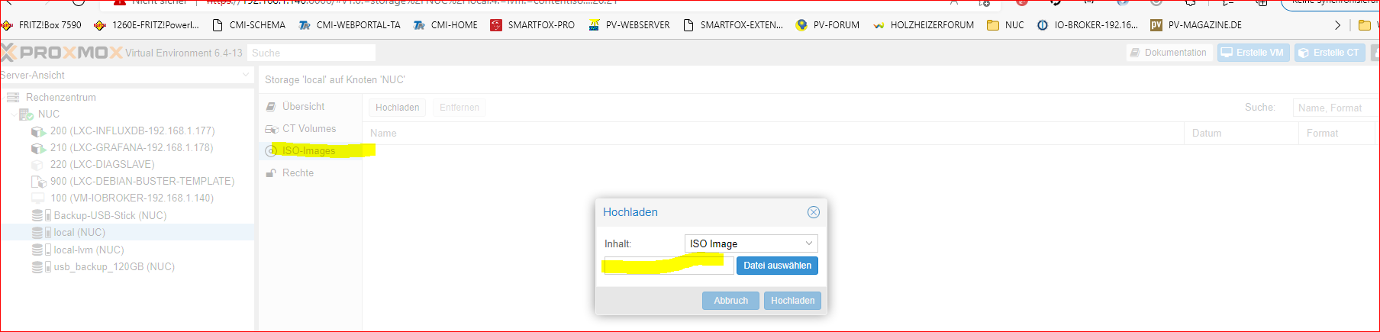Select 100 (VM-IOBROKER-192.168.1.140)
This screenshot has height=332, width=1380.
tap(132, 198)
